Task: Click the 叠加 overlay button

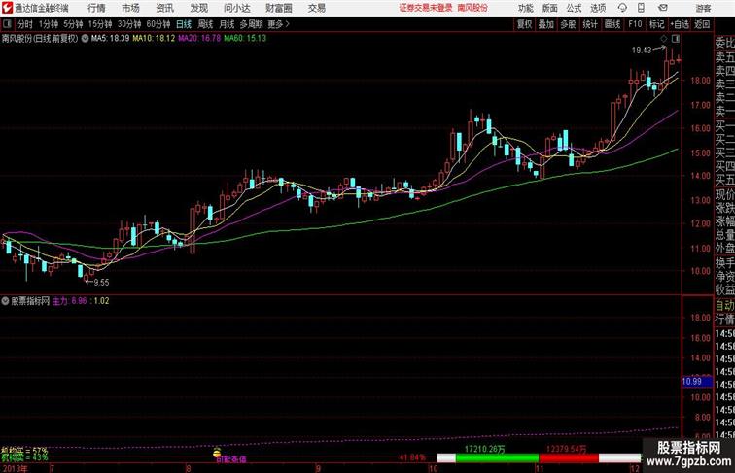Action: tap(546, 24)
